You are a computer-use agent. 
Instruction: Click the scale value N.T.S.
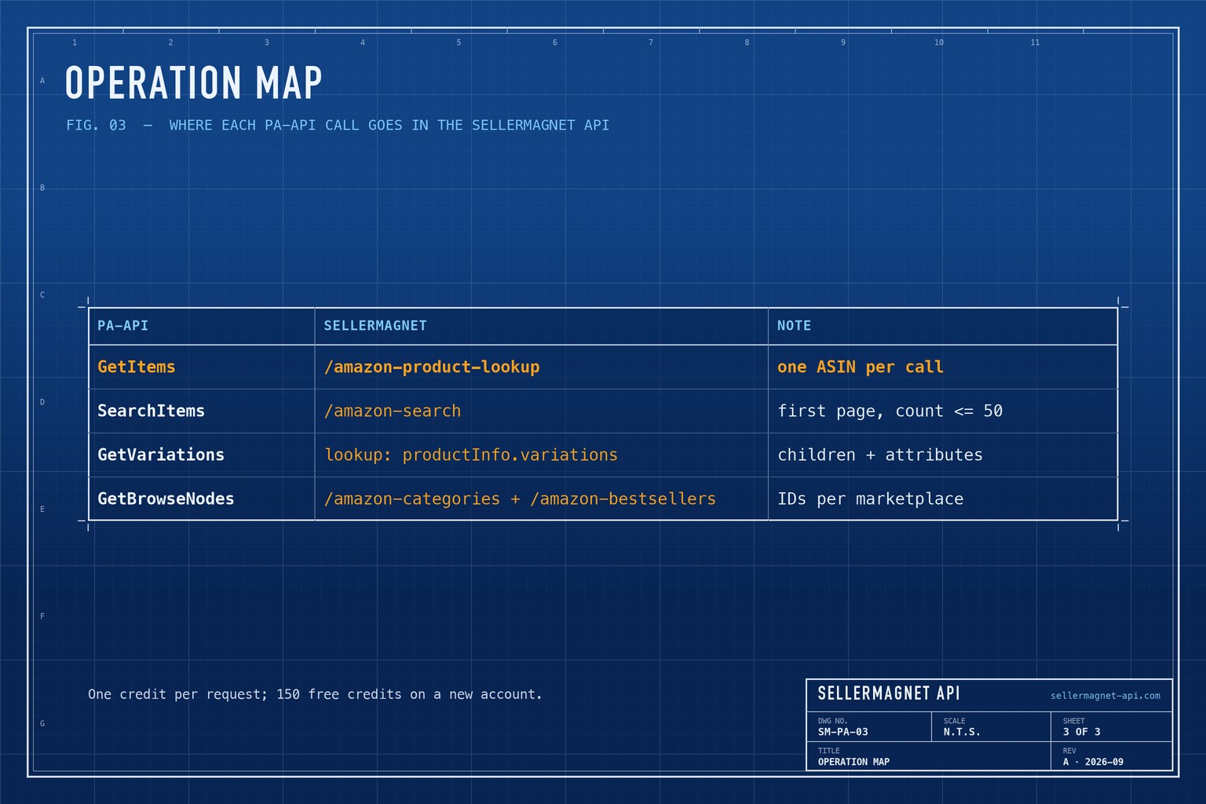pos(962,732)
